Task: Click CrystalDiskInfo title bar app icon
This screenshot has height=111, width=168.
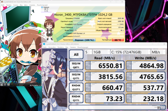Action: pyautogui.click(x=2, y=2)
